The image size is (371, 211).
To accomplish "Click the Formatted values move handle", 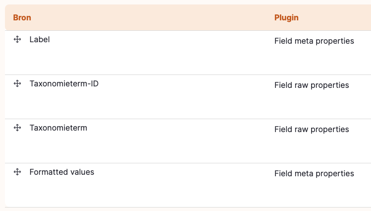I will coord(17,172).
